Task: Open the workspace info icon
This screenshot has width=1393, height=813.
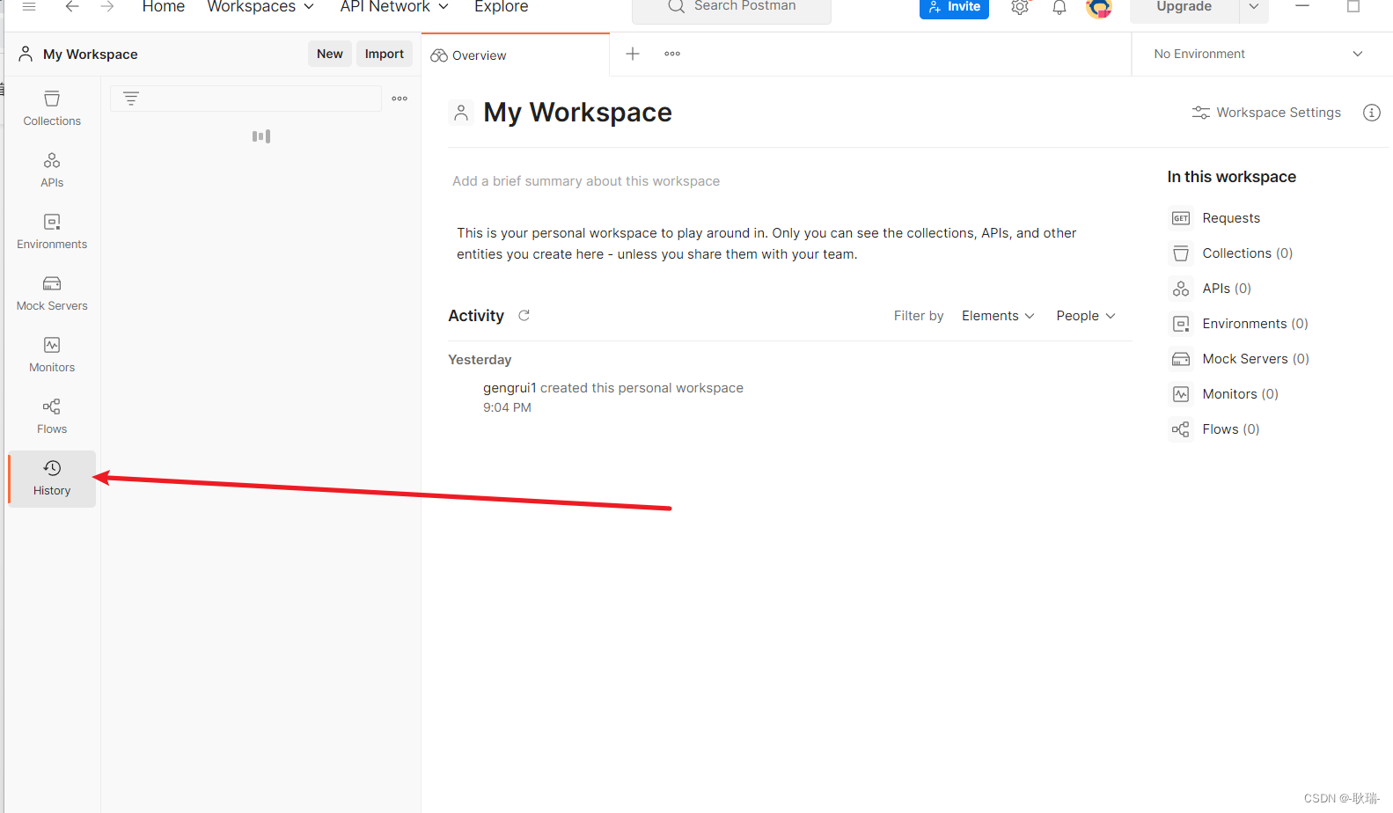Action: (x=1371, y=113)
